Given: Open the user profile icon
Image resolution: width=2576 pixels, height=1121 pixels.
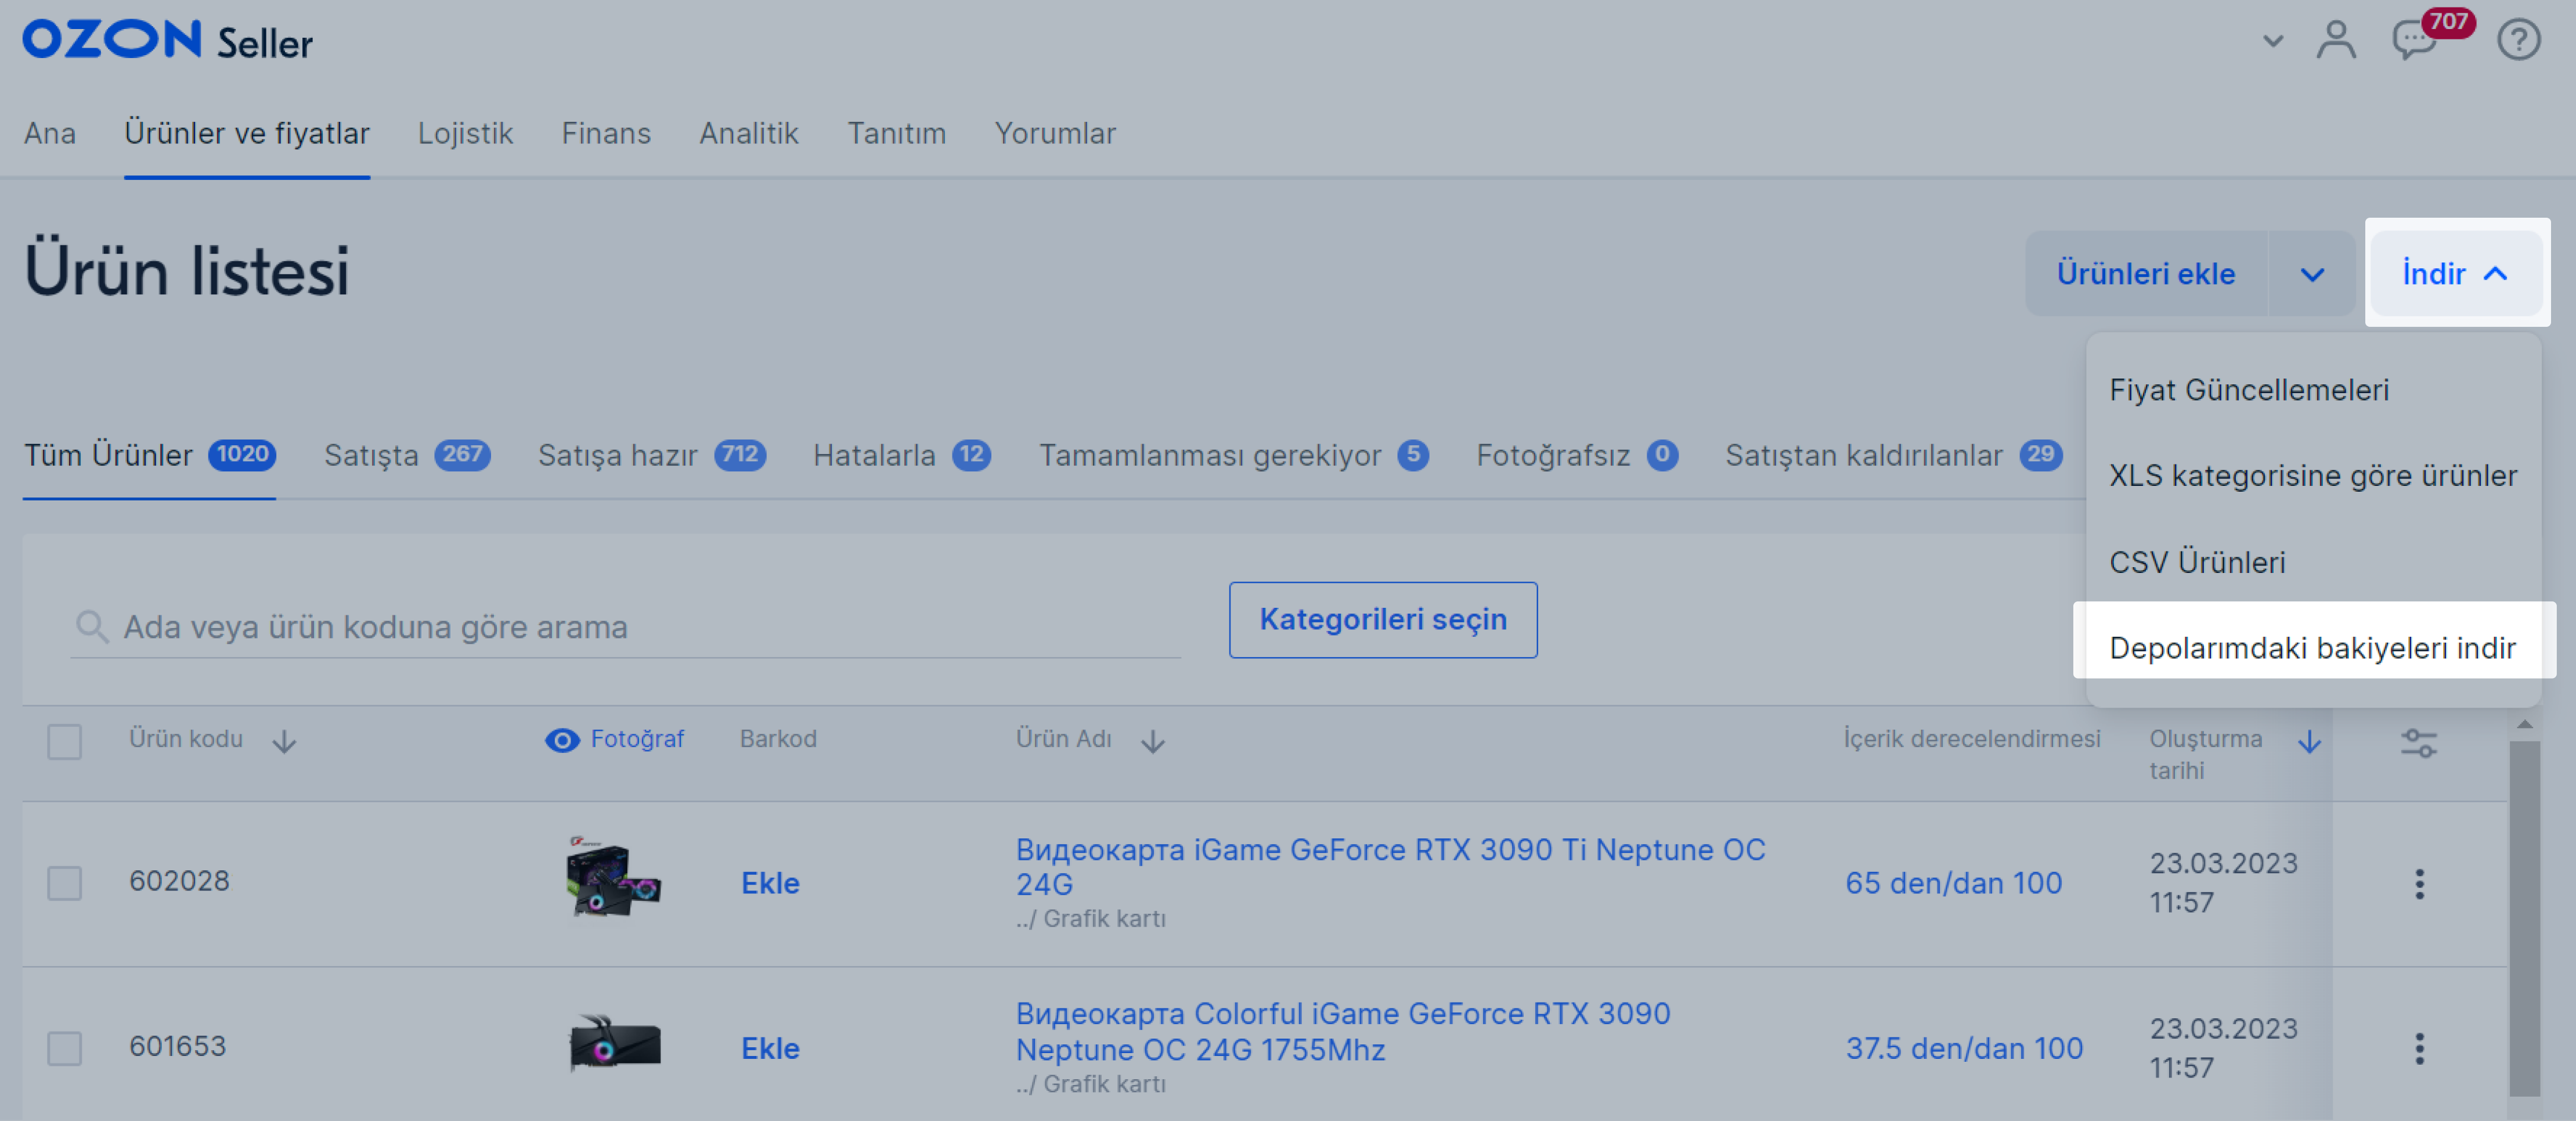Looking at the screenshot, I should coord(2336,41).
